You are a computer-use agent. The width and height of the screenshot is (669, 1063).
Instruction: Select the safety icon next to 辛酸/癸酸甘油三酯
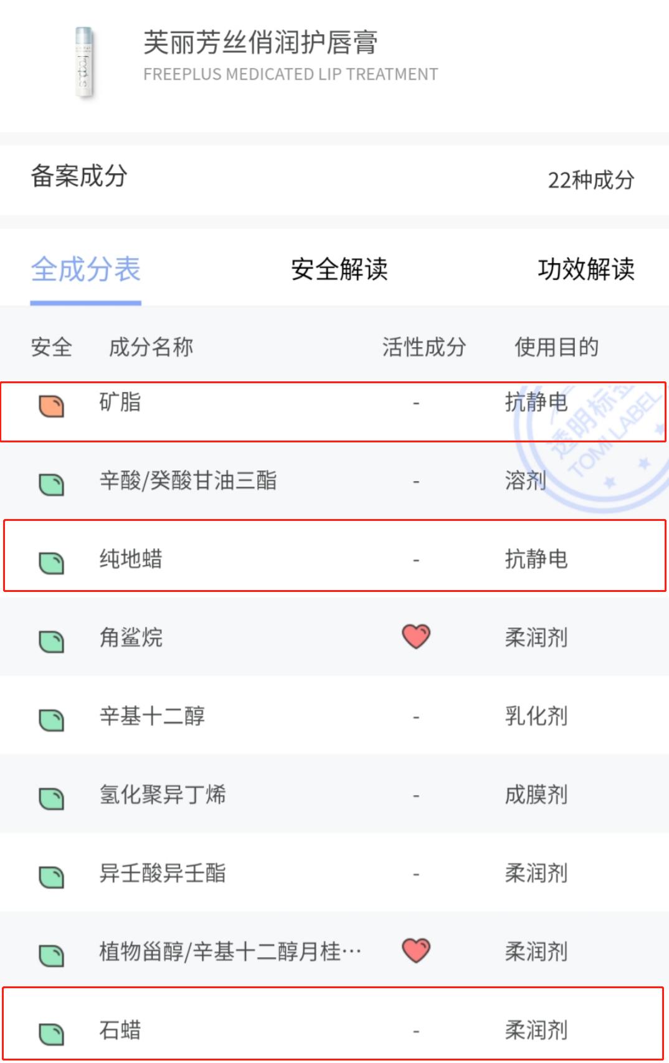[52, 482]
